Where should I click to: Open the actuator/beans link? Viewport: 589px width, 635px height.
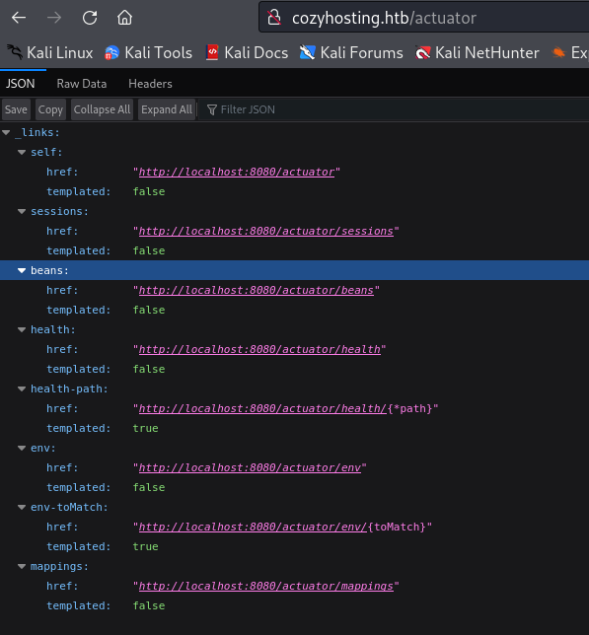point(256,290)
